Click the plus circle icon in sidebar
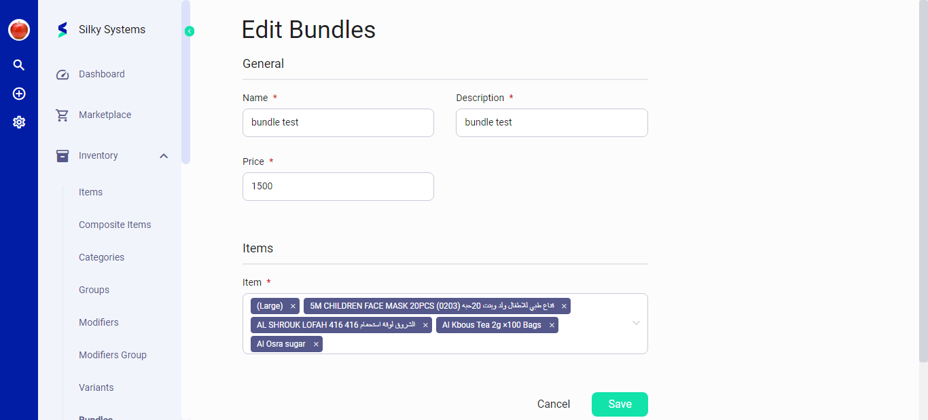Viewport: 928px width, 420px height. point(18,94)
